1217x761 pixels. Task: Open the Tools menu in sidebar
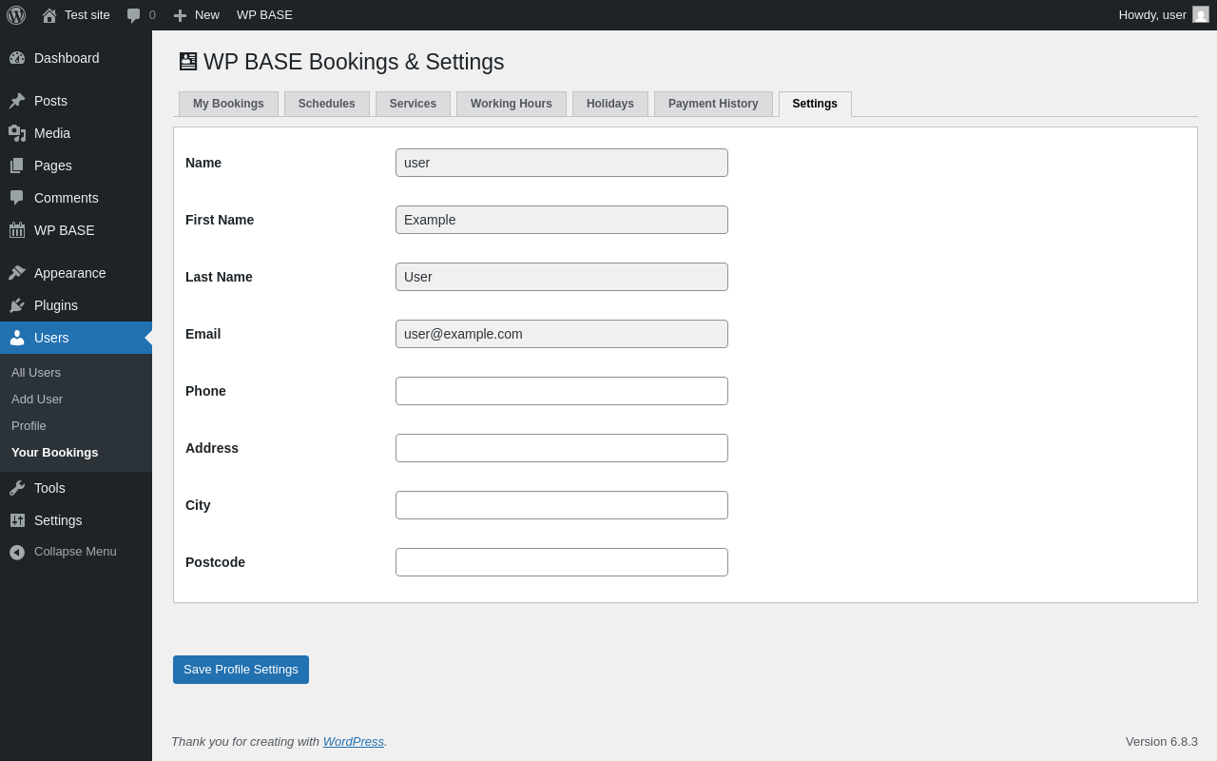[x=49, y=488]
